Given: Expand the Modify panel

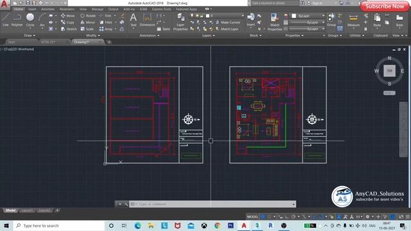Looking at the screenshot, I should tap(92, 35).
